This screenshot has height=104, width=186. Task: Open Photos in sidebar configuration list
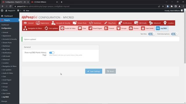tap(5, 90)
